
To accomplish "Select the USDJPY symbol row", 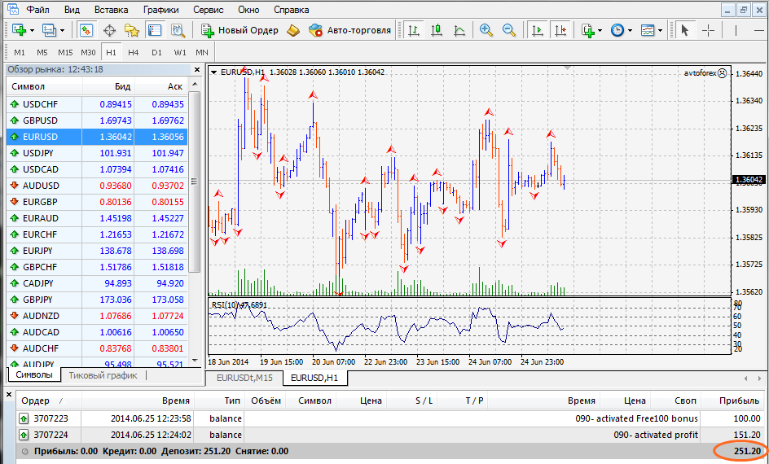I will point(97,153).
